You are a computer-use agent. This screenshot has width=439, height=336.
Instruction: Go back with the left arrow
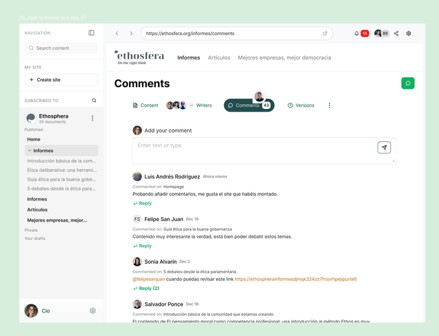point(117,33)
